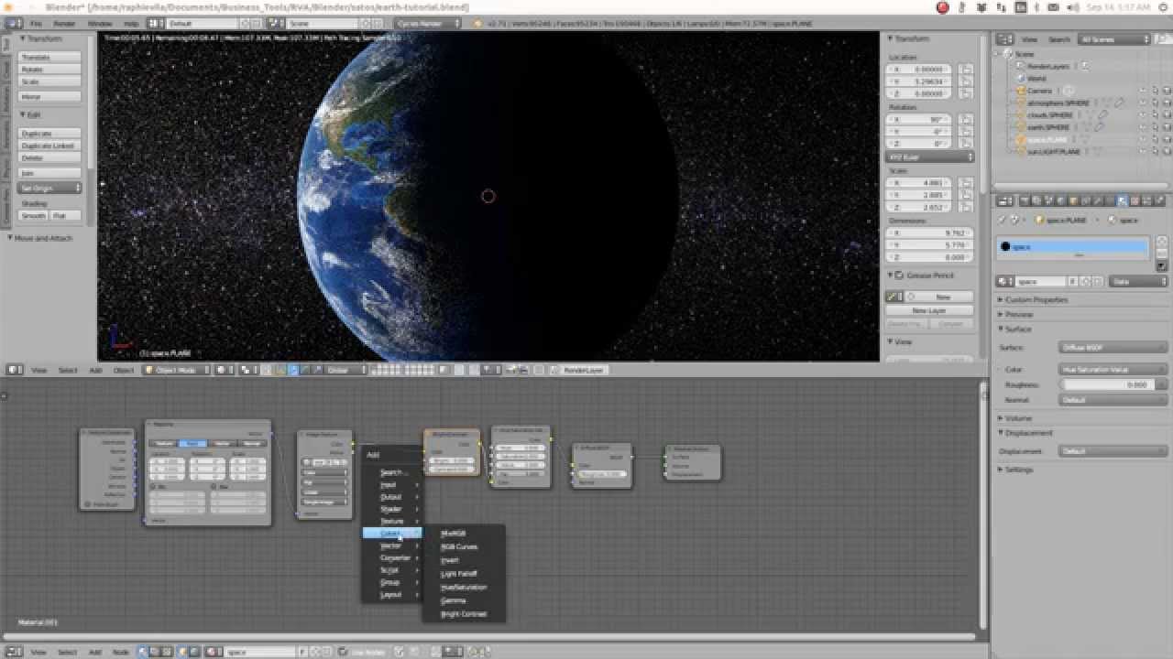Collapse the Transform tool panel
This screenshot has width=1173, height=659.
[41, 38]
